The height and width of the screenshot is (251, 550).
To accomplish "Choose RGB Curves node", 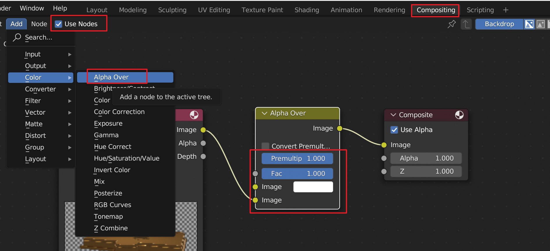I will click(125, 205).
